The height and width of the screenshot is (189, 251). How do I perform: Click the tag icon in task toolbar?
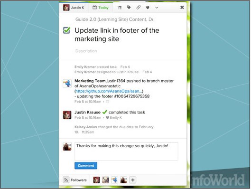pos(129,8)
